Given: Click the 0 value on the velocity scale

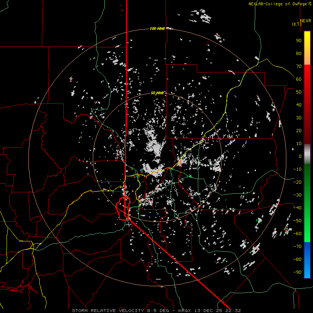Looking at the screenshot, I should pos(300,156).
